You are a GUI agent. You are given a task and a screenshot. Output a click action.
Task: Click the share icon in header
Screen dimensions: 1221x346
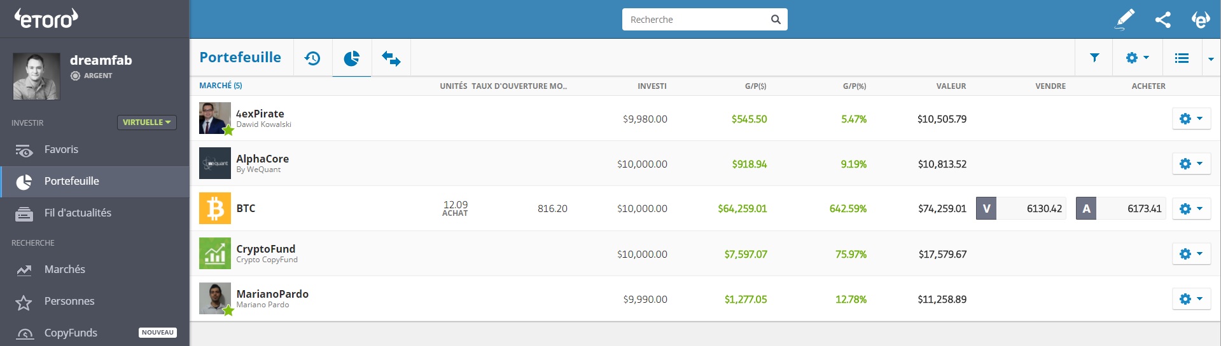[x=1162, y=20]
